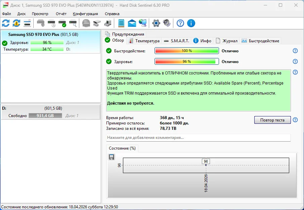Image resolution: width=304 pixels, height=210 pixels.
Task: Click the speaker sound toolbar icon
Action: point(167,23)
